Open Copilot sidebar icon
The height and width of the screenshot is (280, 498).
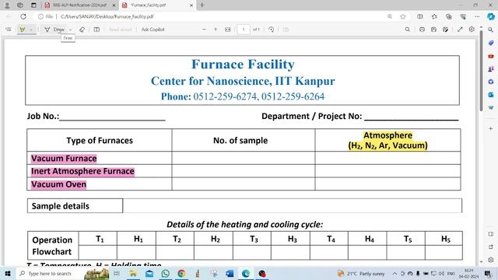pos(491,16)
